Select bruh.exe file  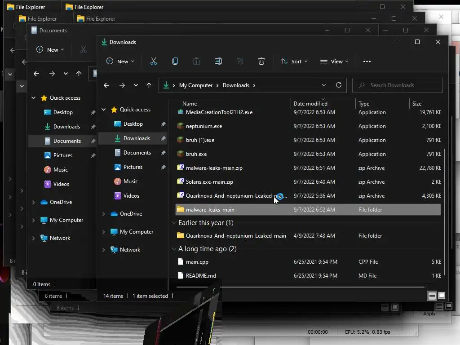click(196, 154)
